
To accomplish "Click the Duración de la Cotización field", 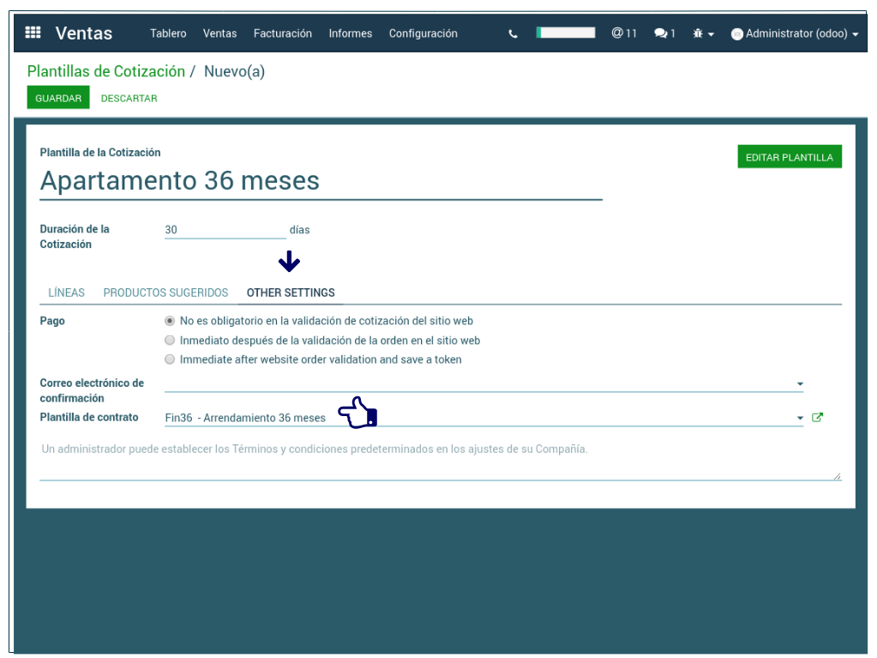I will 225,230.
